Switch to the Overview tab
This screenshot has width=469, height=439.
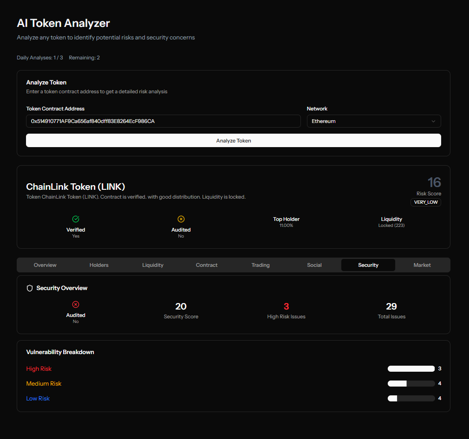45,265
